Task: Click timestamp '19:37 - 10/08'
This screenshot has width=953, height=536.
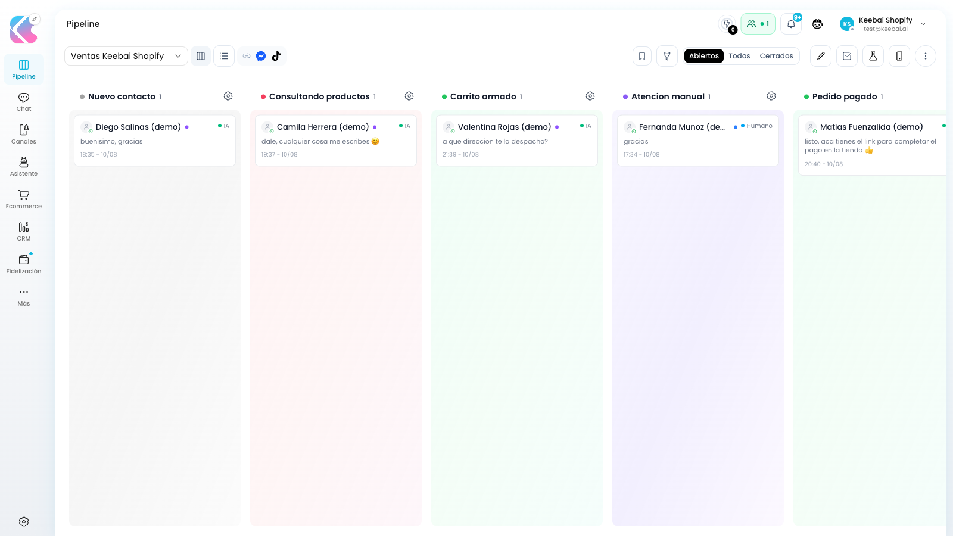Action: [x=279, y=155]
